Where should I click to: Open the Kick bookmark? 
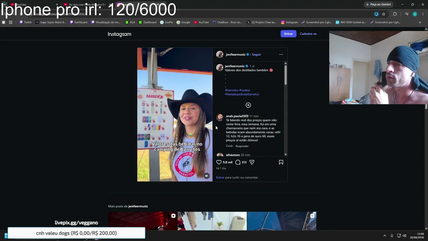pyautogui.click(x=130, y=22)
